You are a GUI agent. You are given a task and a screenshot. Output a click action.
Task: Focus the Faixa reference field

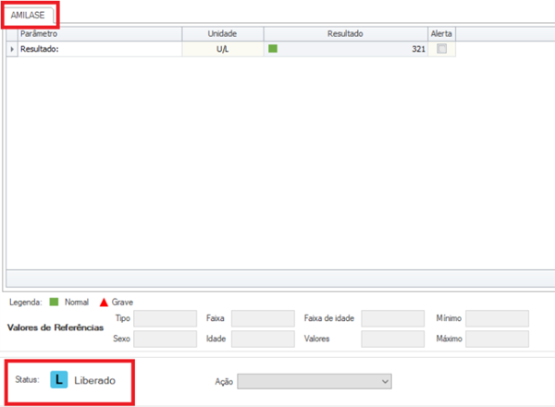(x=263, y=318)
